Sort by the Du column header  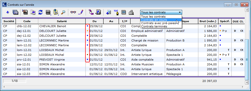pyautogui.click(x=95, y=21)
